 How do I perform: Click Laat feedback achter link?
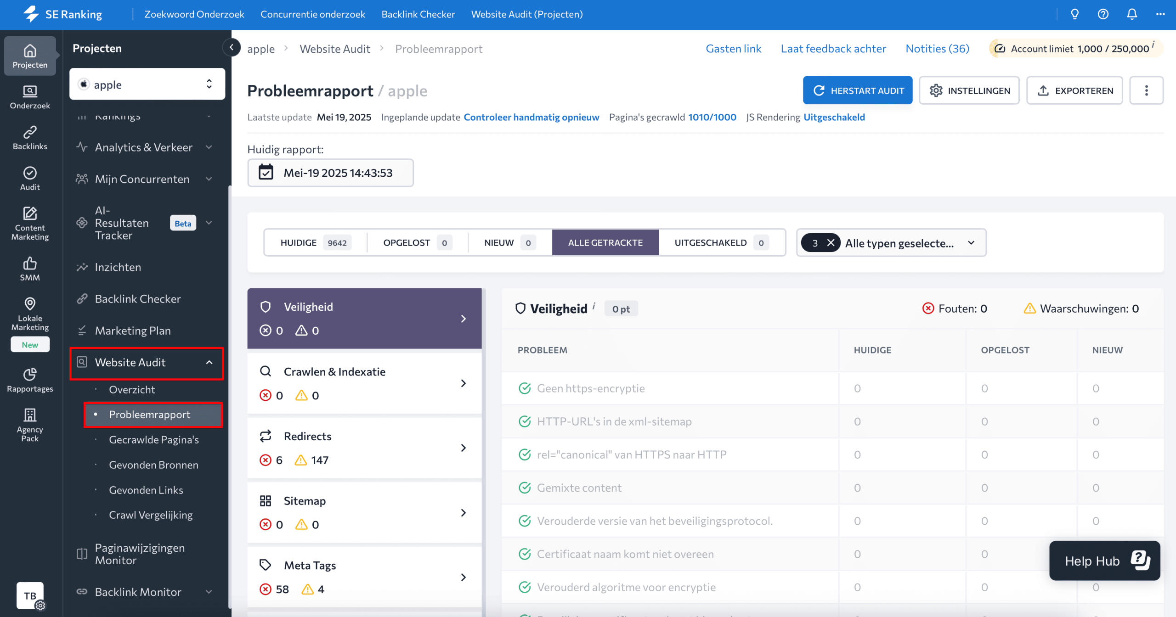tap(833, 49)
